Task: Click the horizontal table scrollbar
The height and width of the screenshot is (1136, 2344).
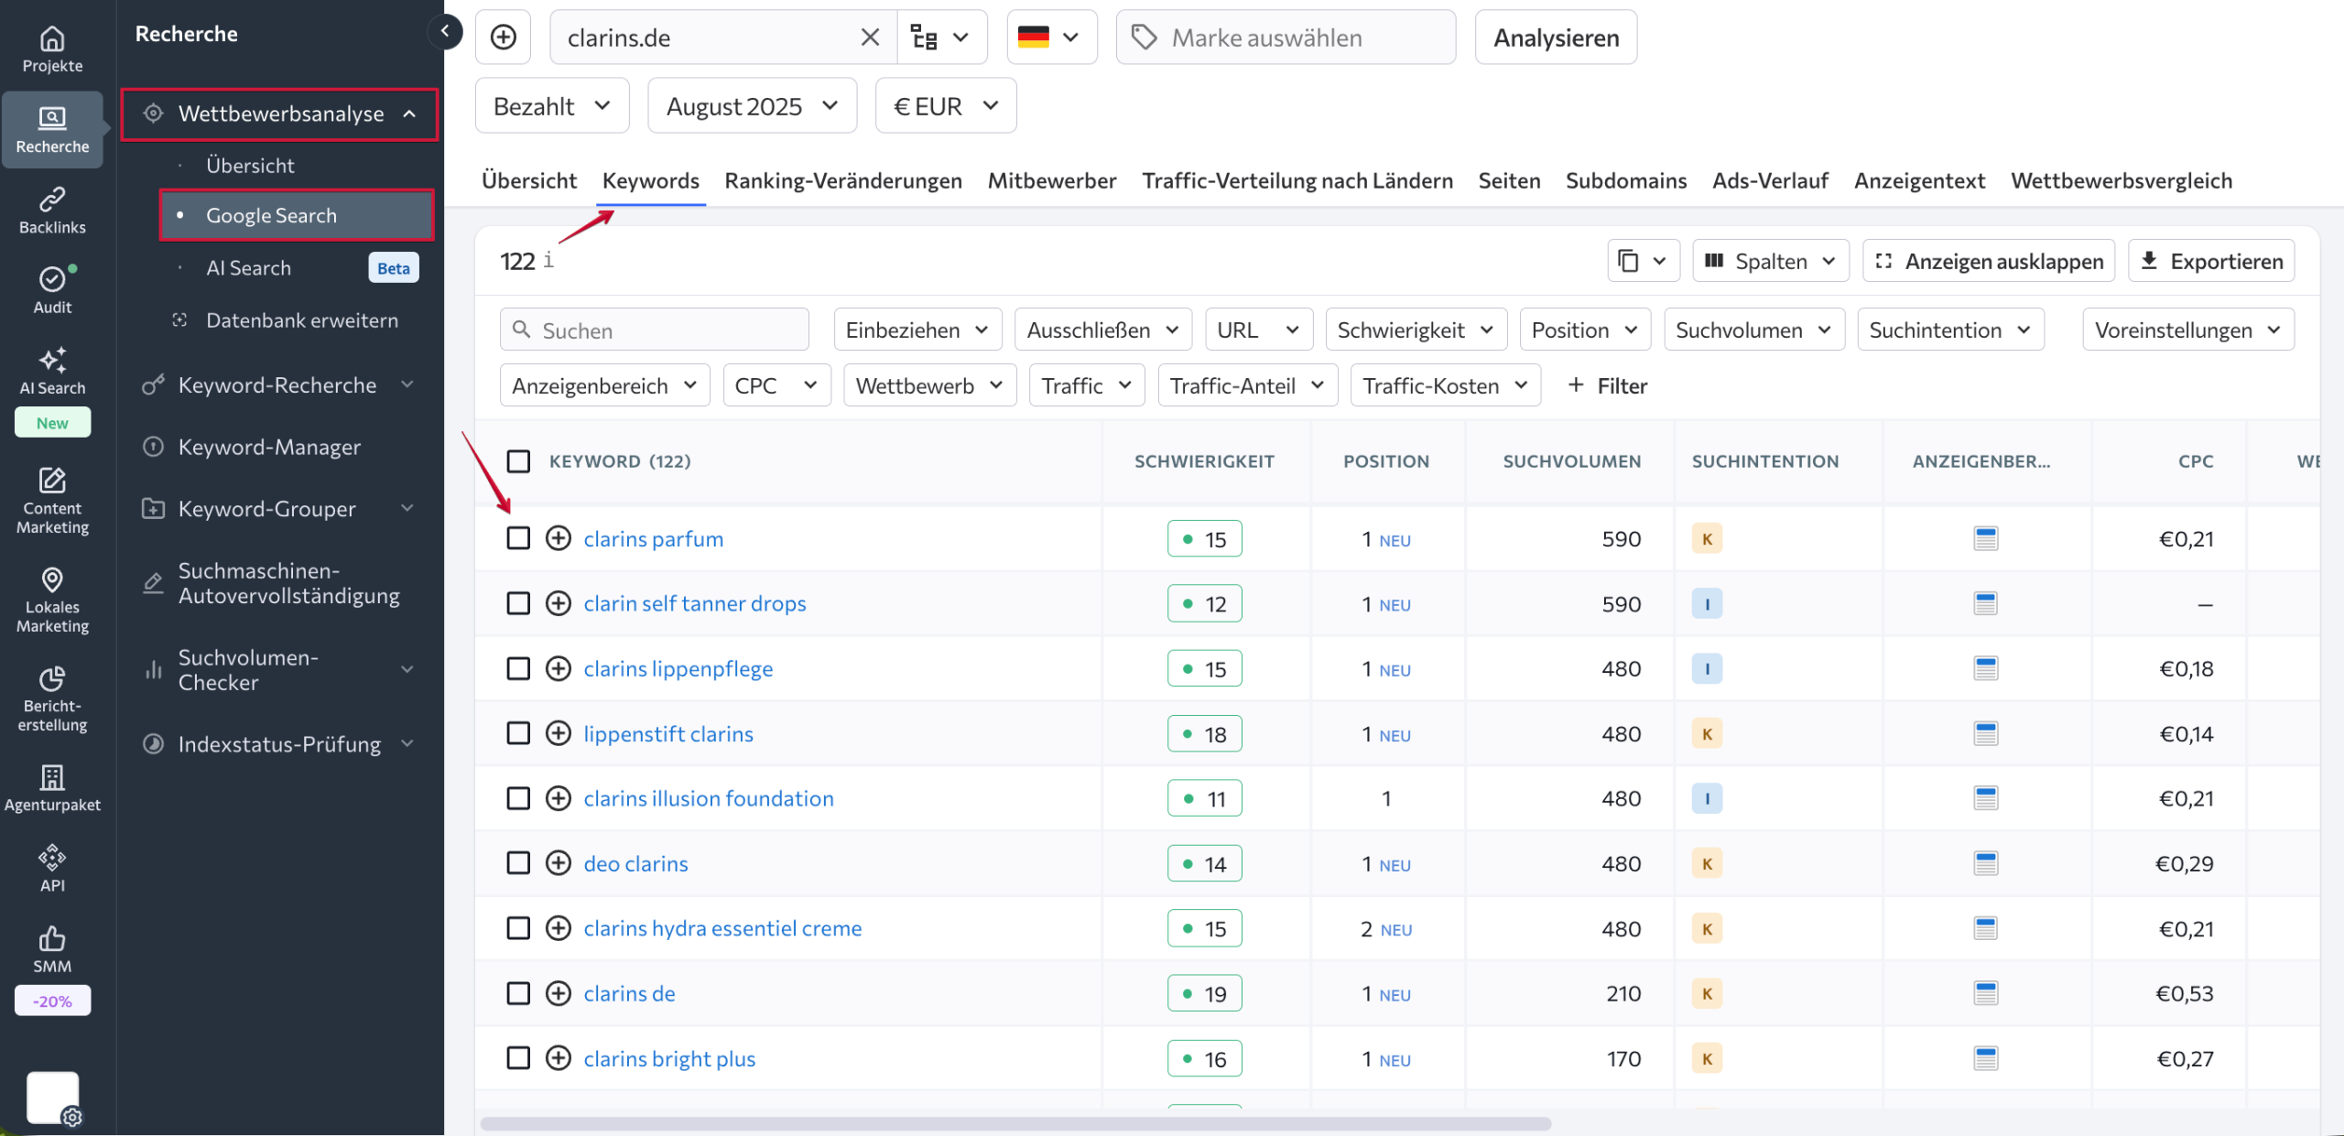Action: [1015, 1123]
